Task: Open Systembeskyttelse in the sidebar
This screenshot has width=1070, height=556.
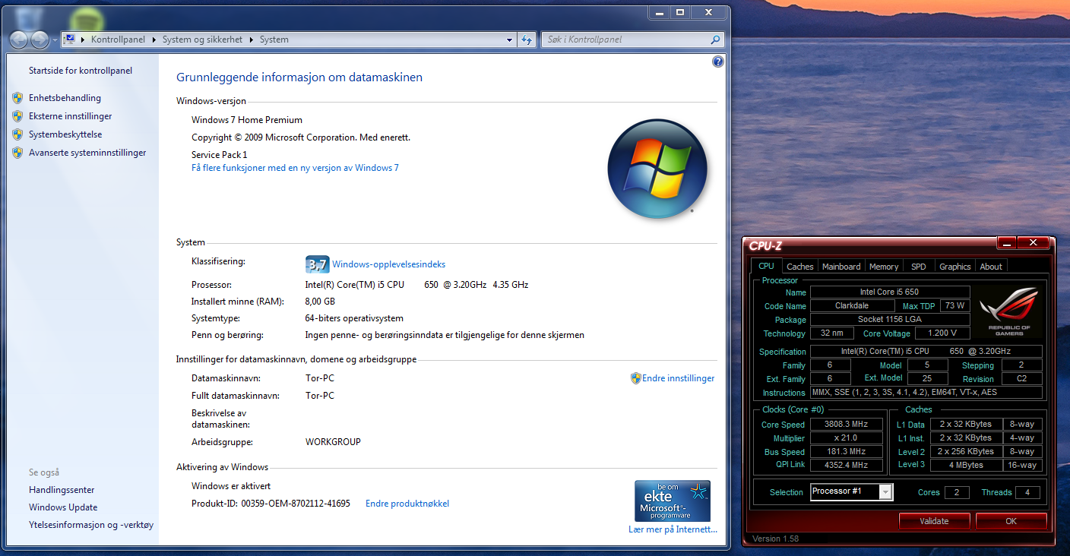Action: [x=65, y=134]
